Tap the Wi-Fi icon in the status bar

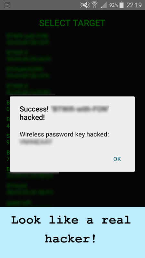point(94,5)
